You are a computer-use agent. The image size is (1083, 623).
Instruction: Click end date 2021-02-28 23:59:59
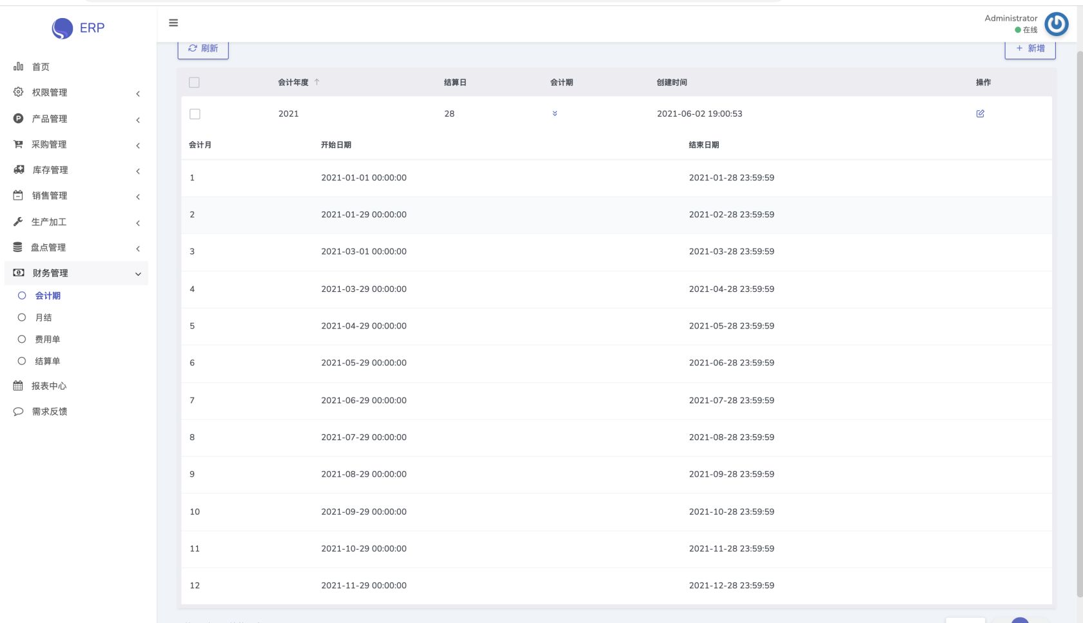tap(732, 215)
